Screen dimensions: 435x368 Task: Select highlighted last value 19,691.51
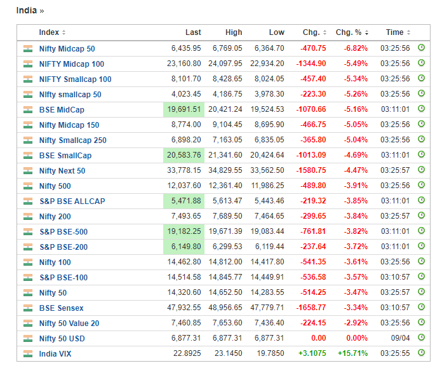point(184,109)
